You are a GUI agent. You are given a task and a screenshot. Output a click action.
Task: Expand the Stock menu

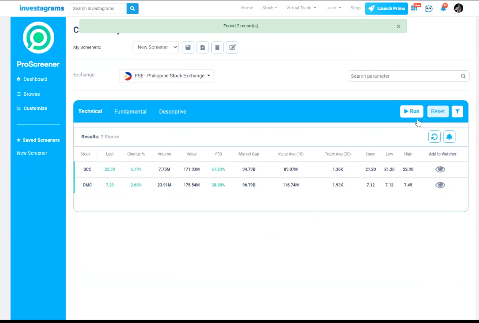point(270,8)
